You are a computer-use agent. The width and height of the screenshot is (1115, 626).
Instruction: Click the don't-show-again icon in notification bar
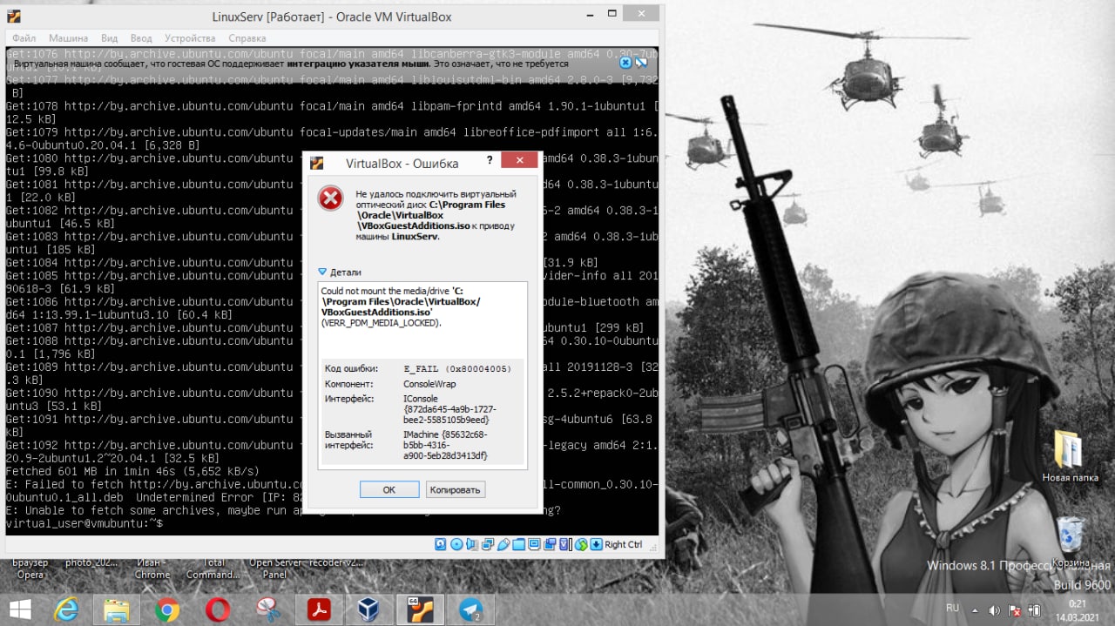point(642,63)
